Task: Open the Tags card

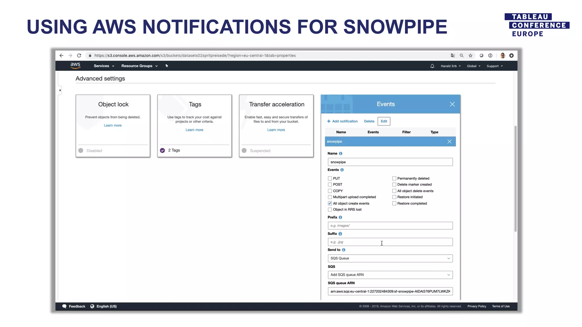Action: click(x=195, y=126)
